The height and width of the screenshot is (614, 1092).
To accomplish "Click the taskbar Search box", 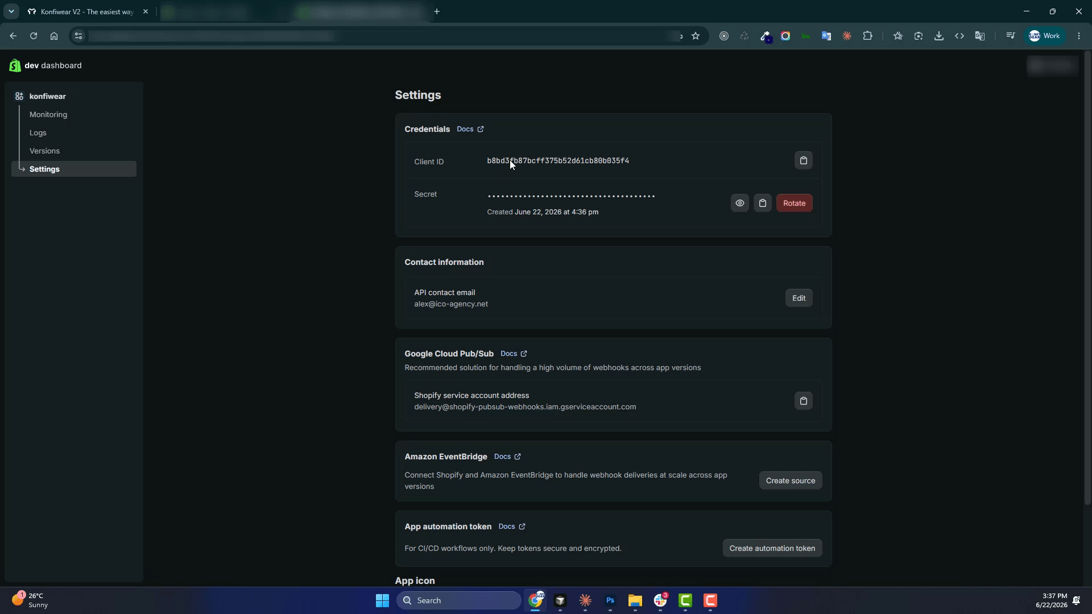I will (458, 600).
